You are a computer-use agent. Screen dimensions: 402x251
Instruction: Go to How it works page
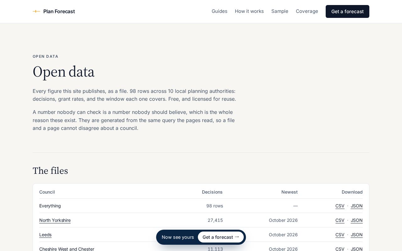(249, 11)
